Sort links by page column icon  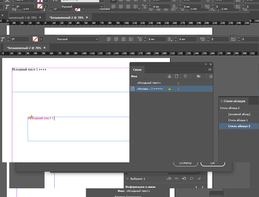[176, 76]
